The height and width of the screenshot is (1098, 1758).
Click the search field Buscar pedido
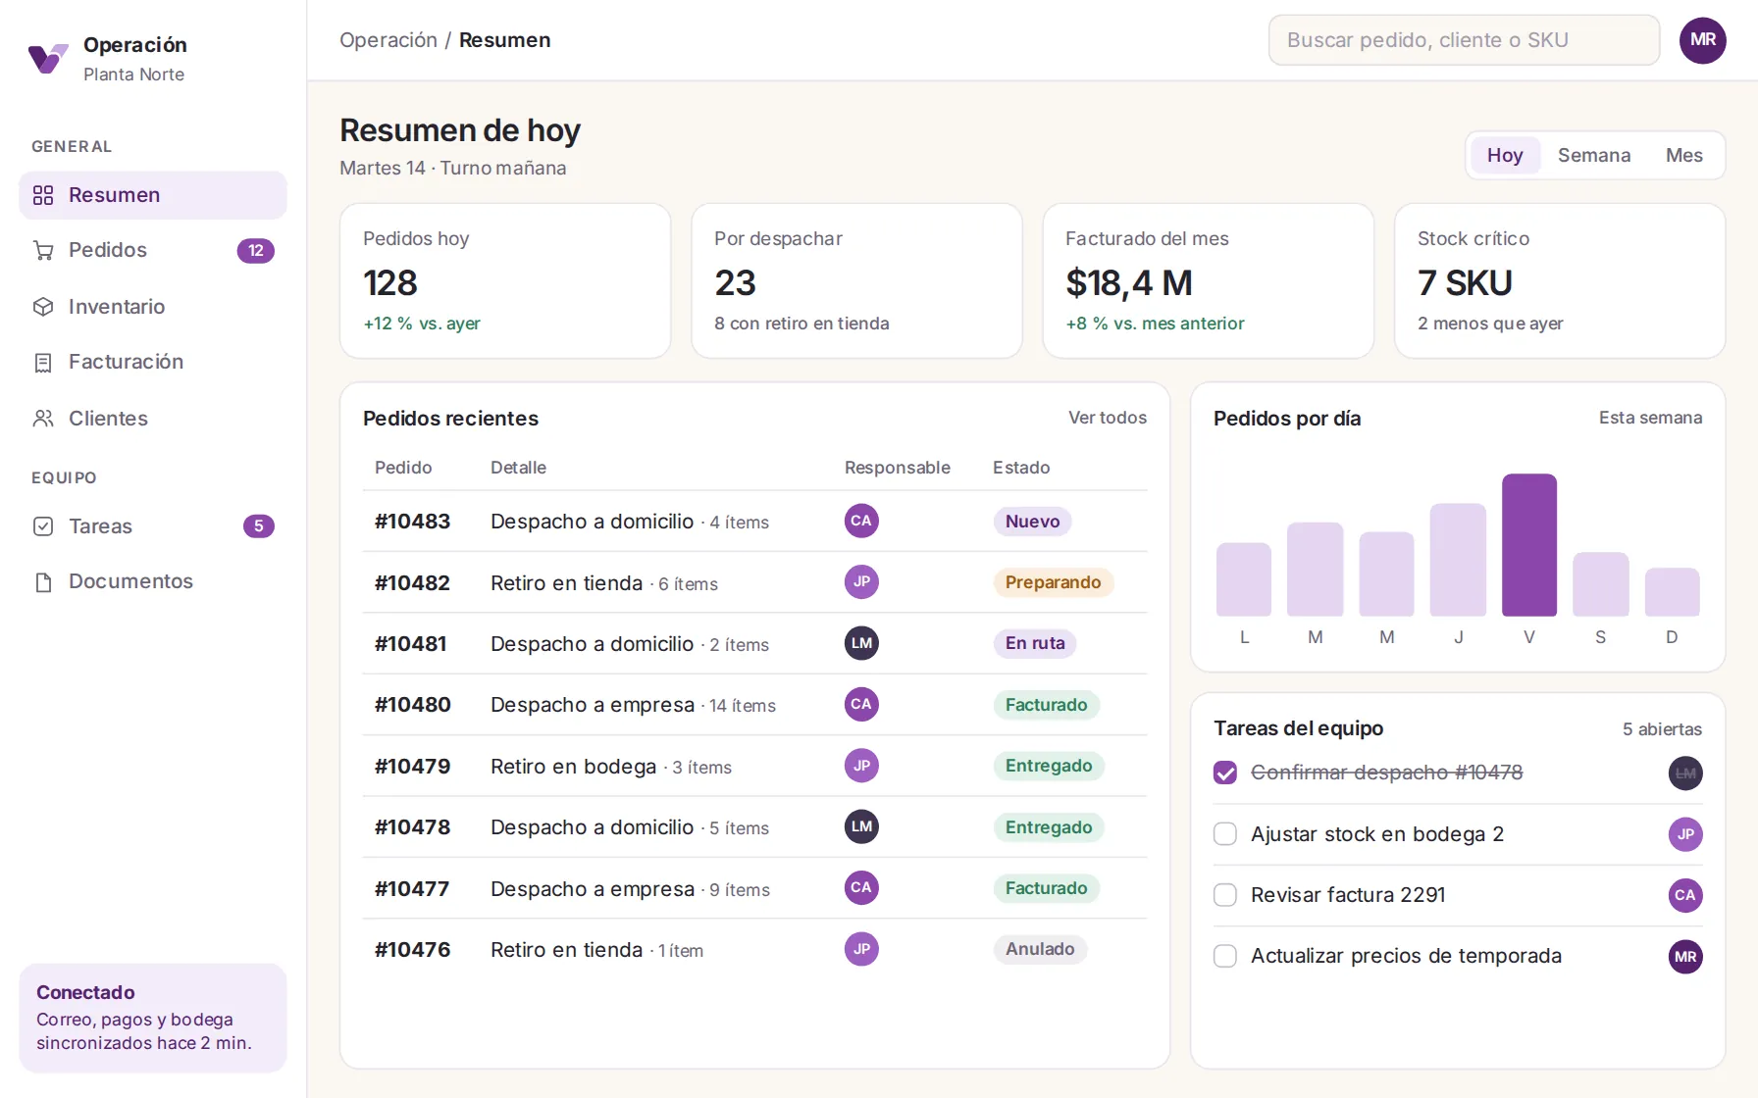(x=1464, y=40)
